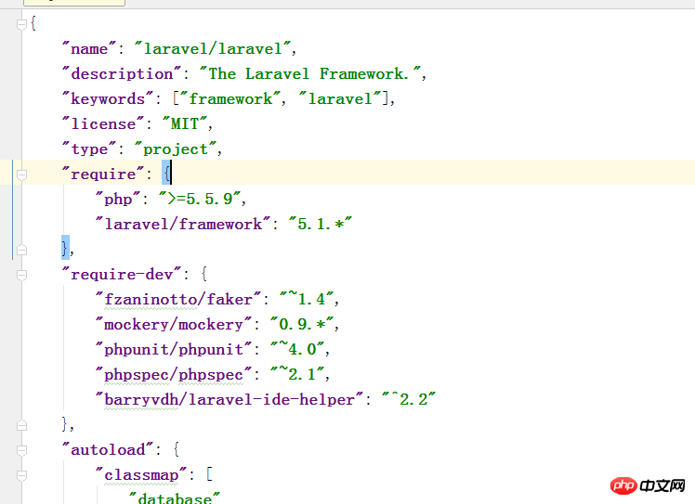The height and width of the screenshot is (504, 695).
Task: Click the "php" key
Action: click(118, 199)
